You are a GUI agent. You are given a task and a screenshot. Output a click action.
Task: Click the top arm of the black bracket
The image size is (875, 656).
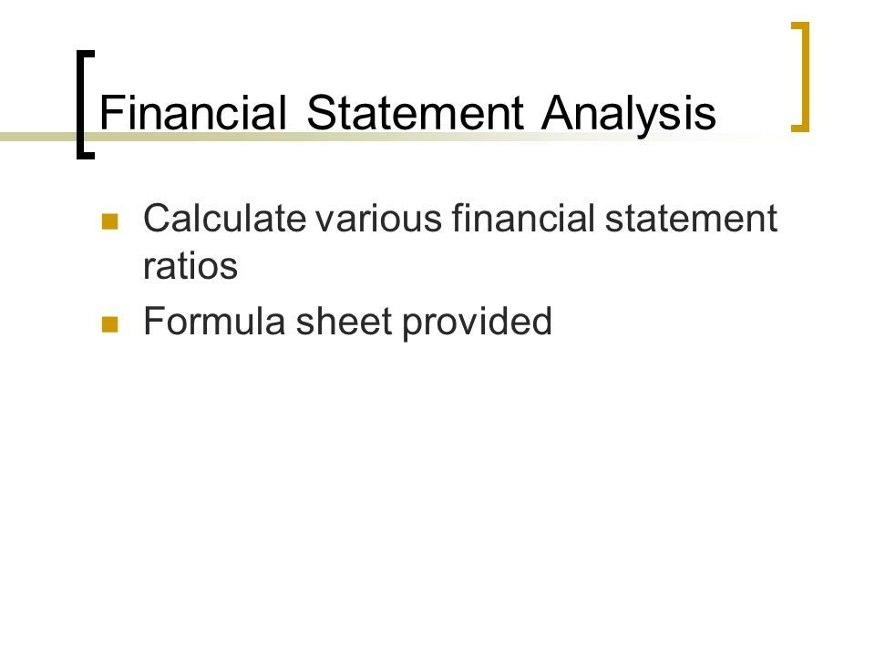point(86,54)
